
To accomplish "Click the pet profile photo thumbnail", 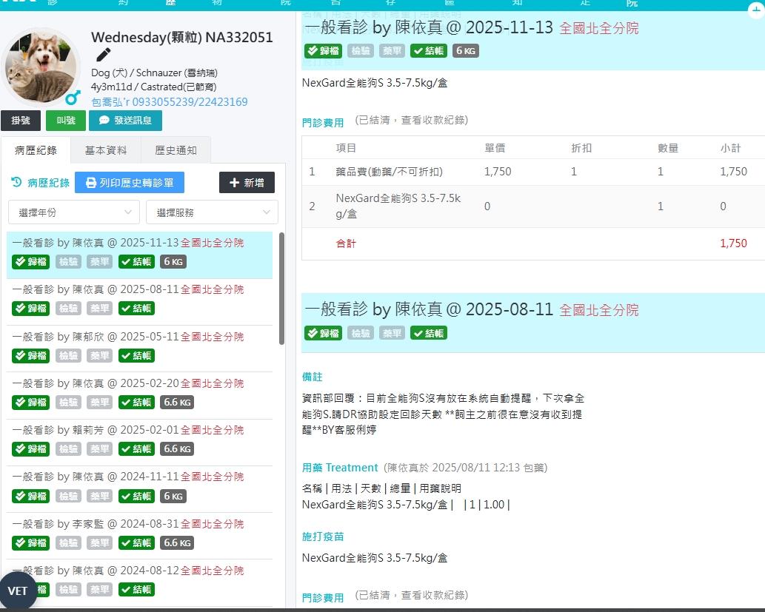I will [x=41, y=68].
